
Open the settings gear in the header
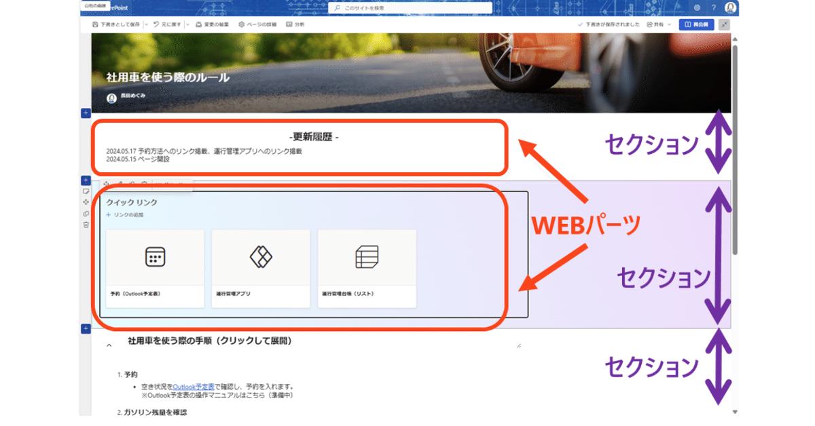697,7
